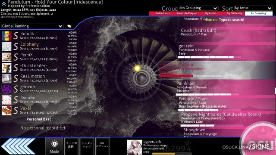Open PemiX's avatar thumbnail
The width and height of the screenshot is (276, 155).
(x=6, y=57)
